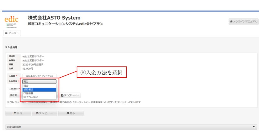Select 現金 from the dropdown list
Viewport: 259px width, 132px height.
(x=39, y=86)
